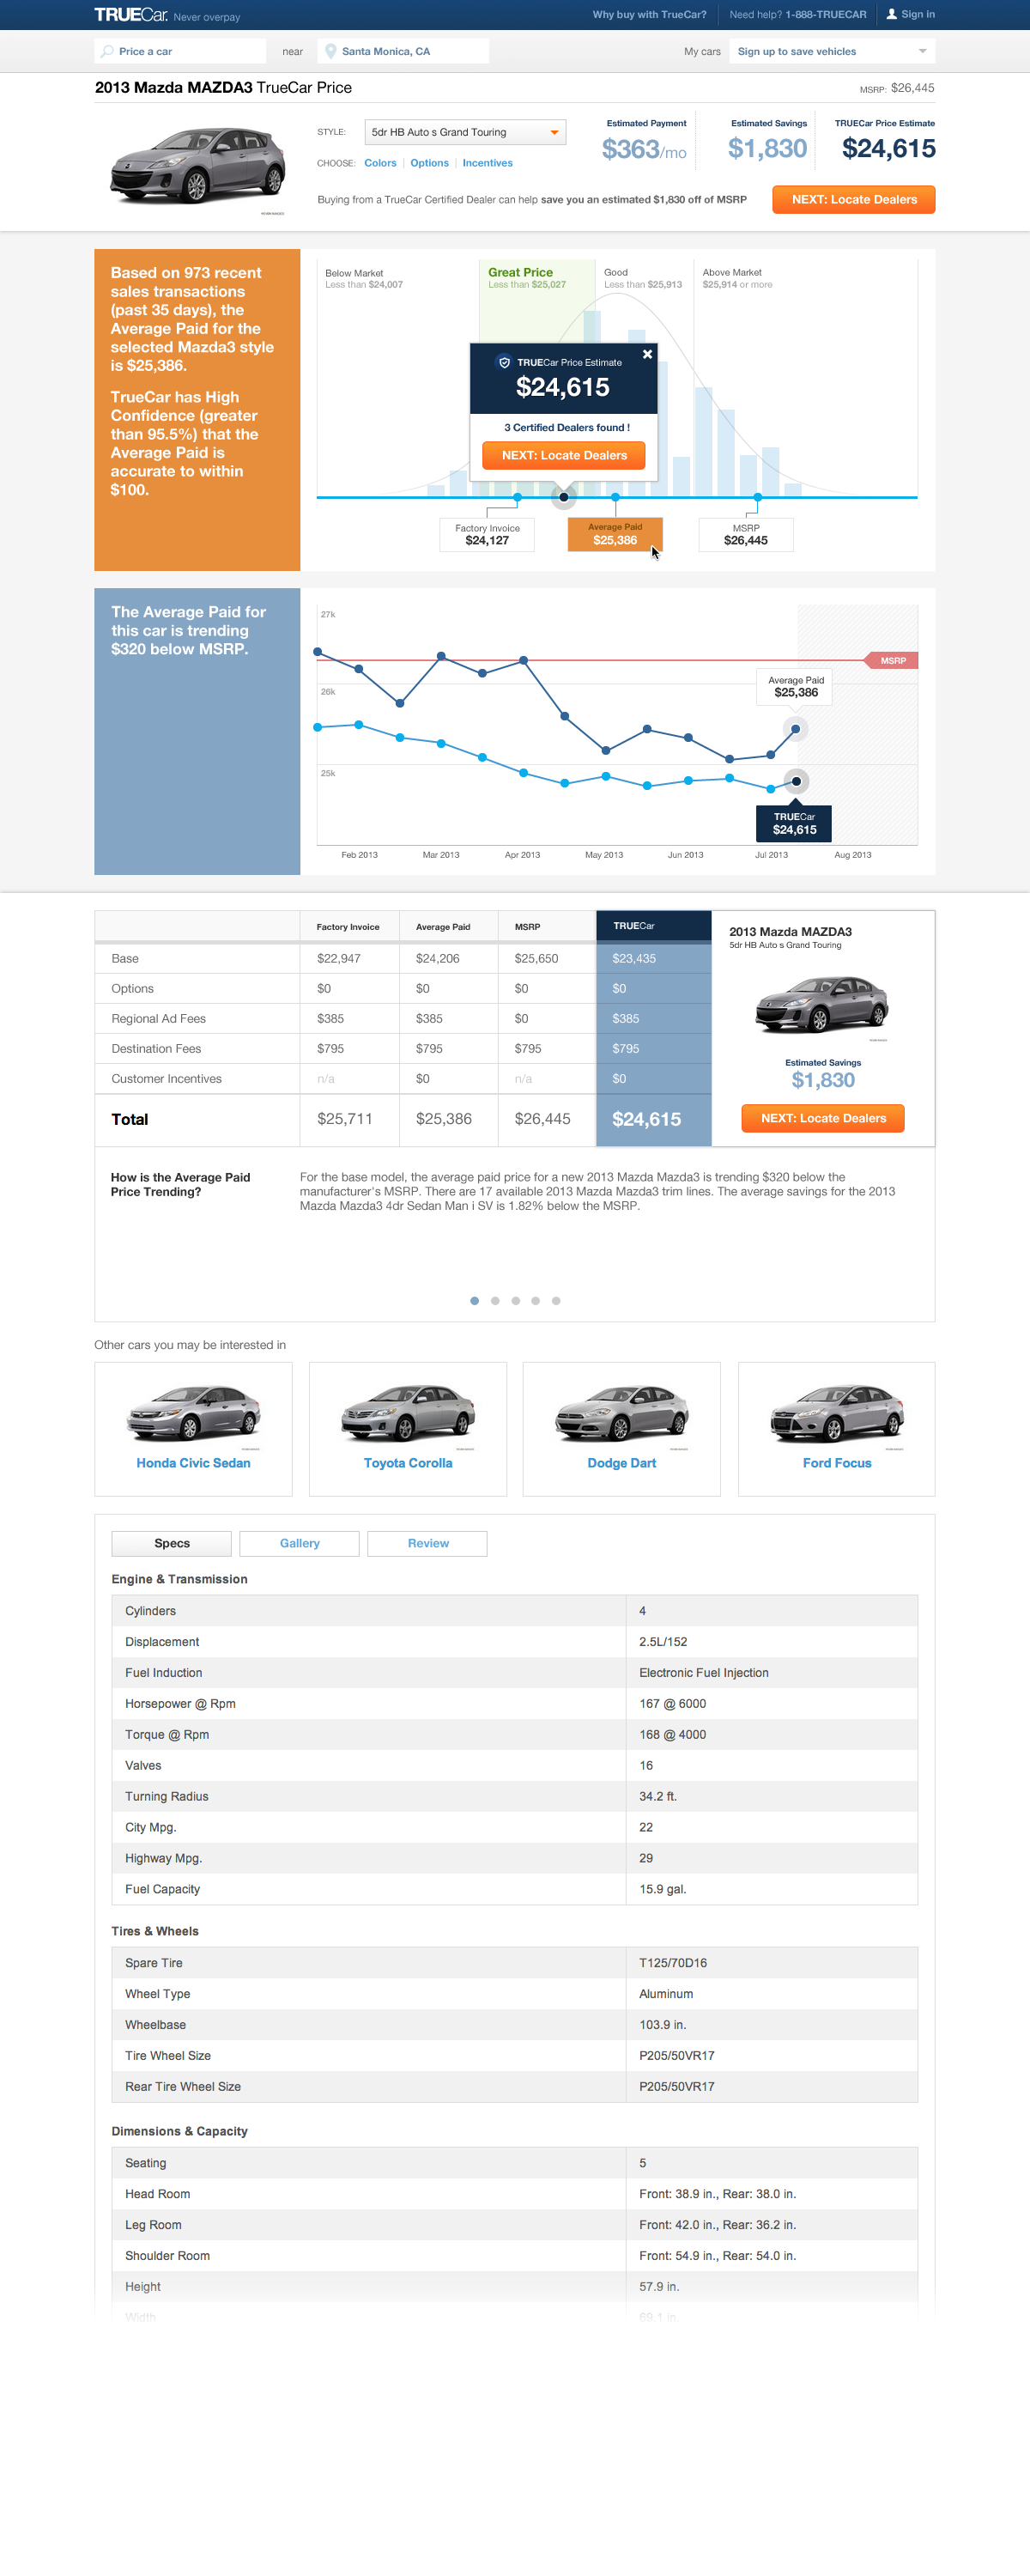The width and height of the screenshot is (1030, 2576).
Task: Click the Sign in link
Action: point(917,14)
